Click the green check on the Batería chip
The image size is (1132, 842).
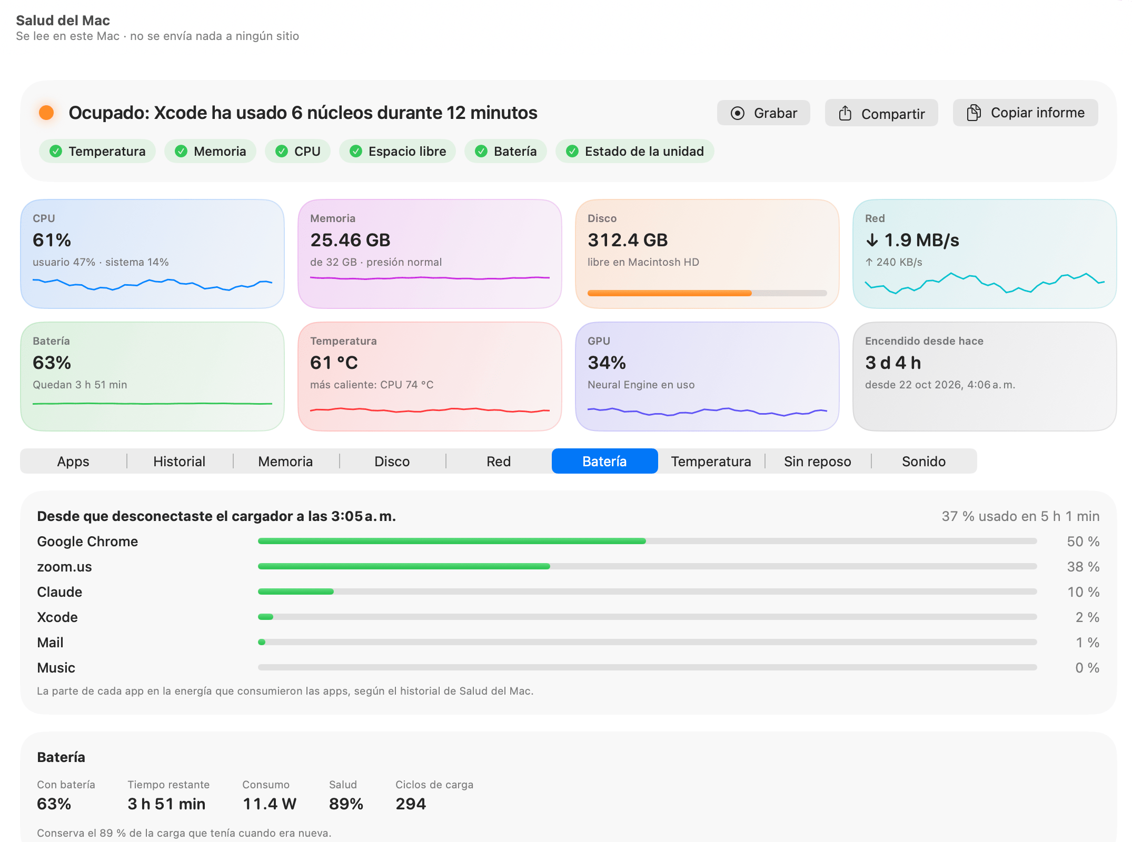(481, 152)
